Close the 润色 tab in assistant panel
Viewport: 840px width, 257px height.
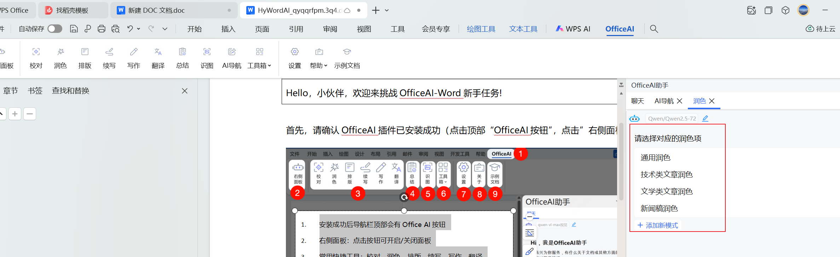pos(712,101)
